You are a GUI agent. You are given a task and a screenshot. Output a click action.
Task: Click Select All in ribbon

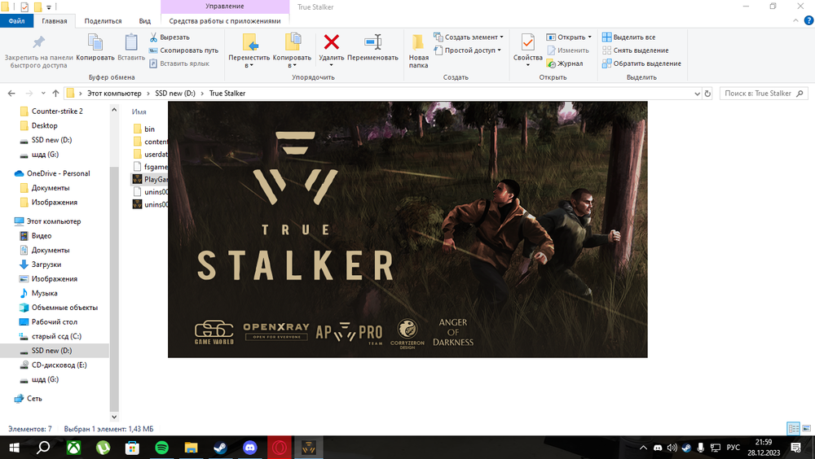(x=628, y=37)
